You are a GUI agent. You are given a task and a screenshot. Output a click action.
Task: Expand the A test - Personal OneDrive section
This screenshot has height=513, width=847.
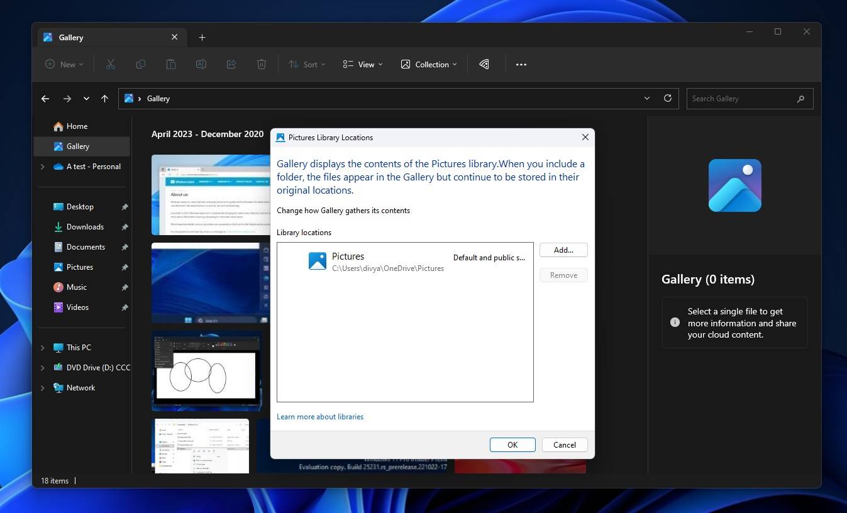(x=42, y=167)
